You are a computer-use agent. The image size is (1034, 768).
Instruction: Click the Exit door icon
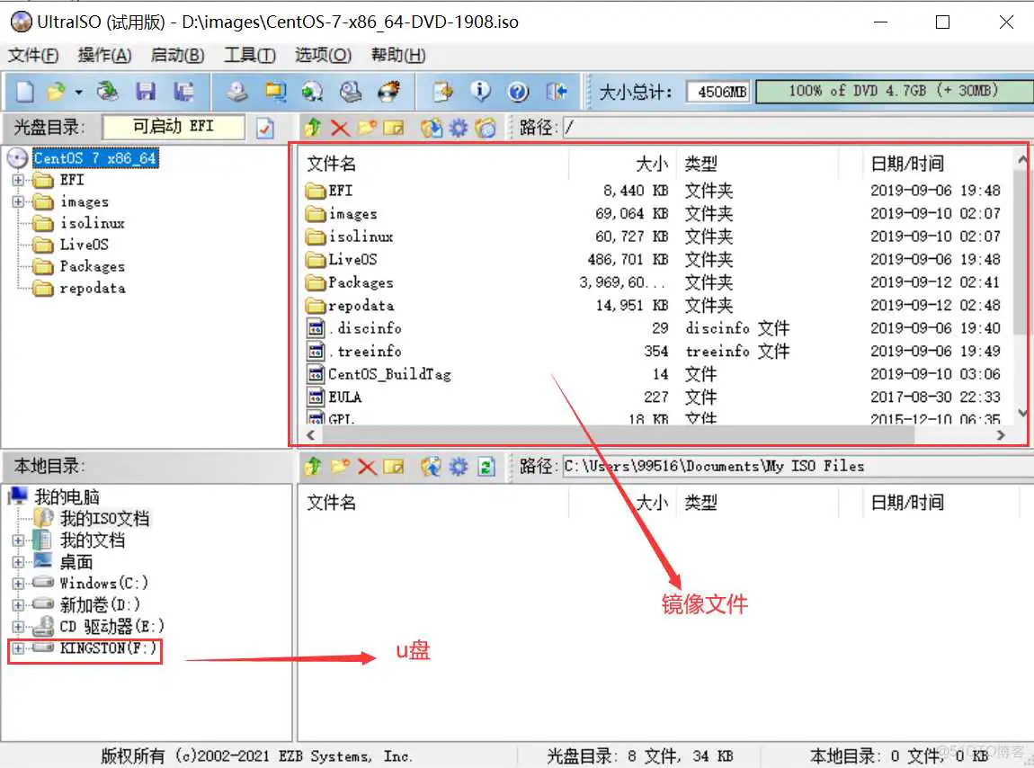(x=557, y=91)
